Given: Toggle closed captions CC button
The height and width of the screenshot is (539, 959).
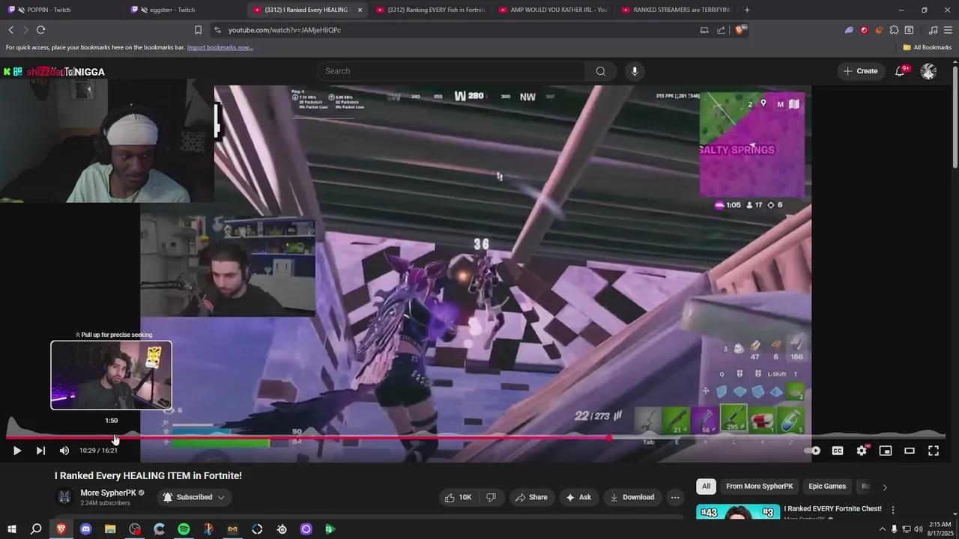Looking at the screenshot, I should (x=838, y=451).
